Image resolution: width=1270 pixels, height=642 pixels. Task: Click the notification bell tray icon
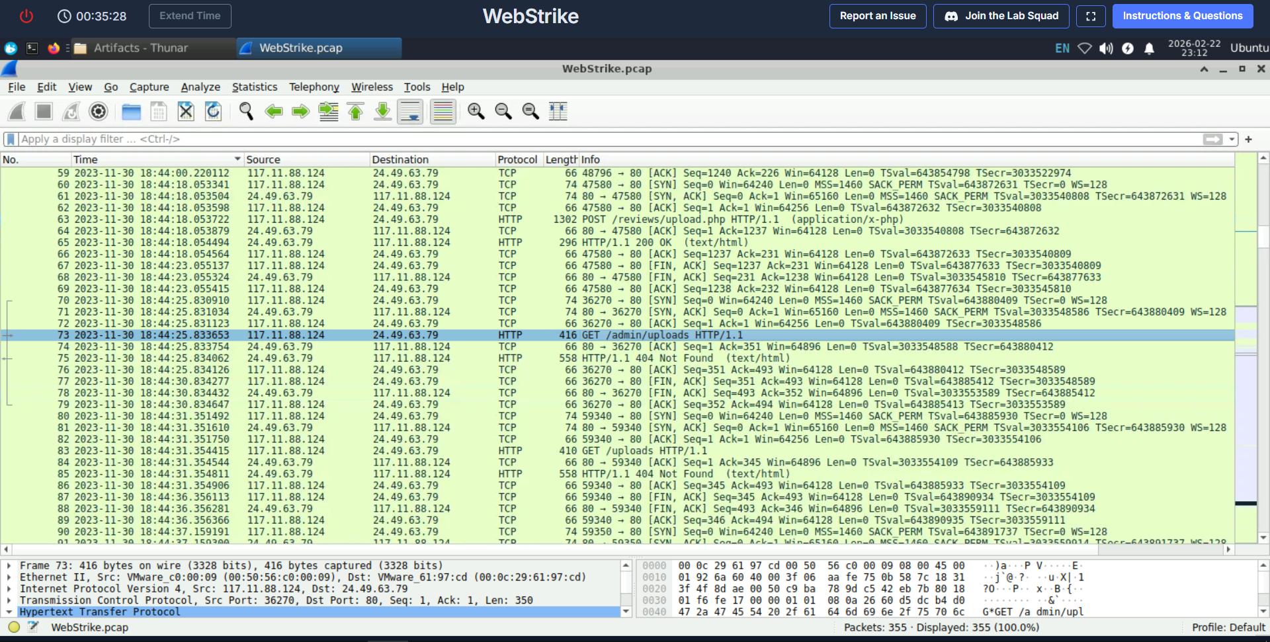point(1150,48)
